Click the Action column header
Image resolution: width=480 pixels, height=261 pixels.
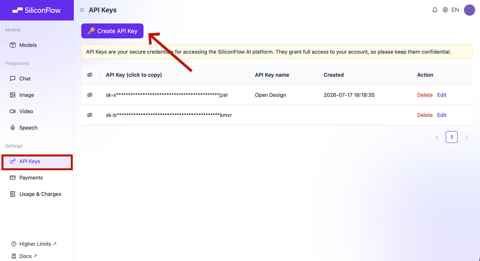point(425,75)
